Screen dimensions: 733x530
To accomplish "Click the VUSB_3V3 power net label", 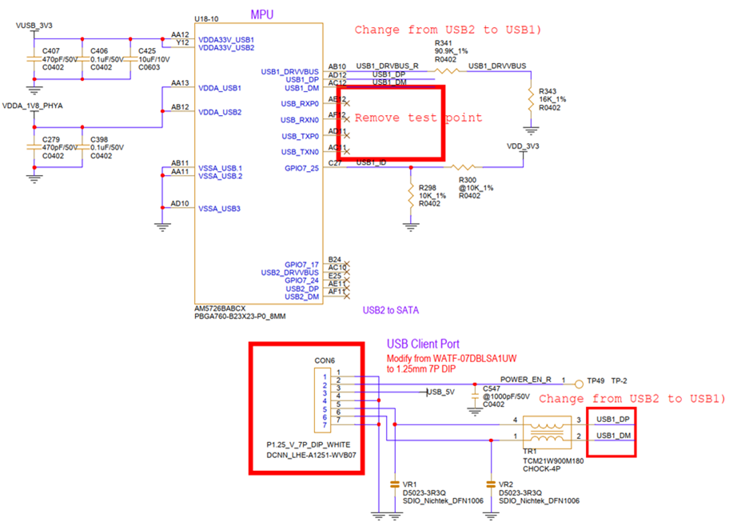I will 34,26.
